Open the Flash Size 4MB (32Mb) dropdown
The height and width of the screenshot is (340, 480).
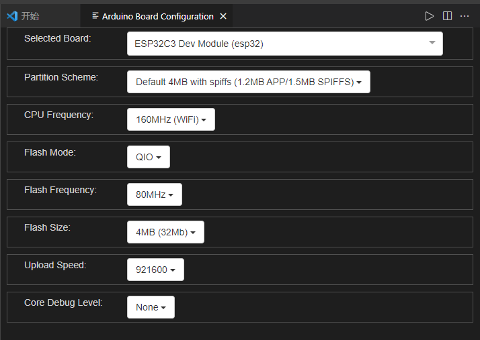tap(165, 232)
